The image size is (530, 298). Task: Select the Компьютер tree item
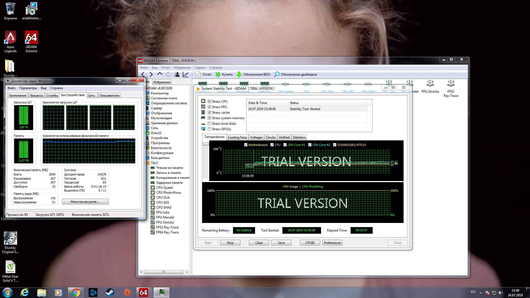[x=160, y=93]
